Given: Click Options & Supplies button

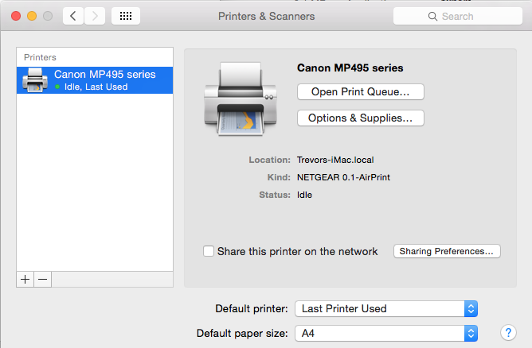Looking at the screenshot, I should (x=360, y=118).
